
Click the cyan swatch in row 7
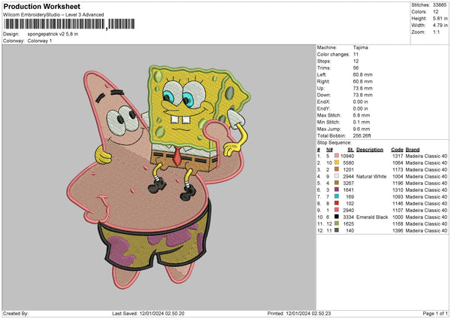coord(337,196)
